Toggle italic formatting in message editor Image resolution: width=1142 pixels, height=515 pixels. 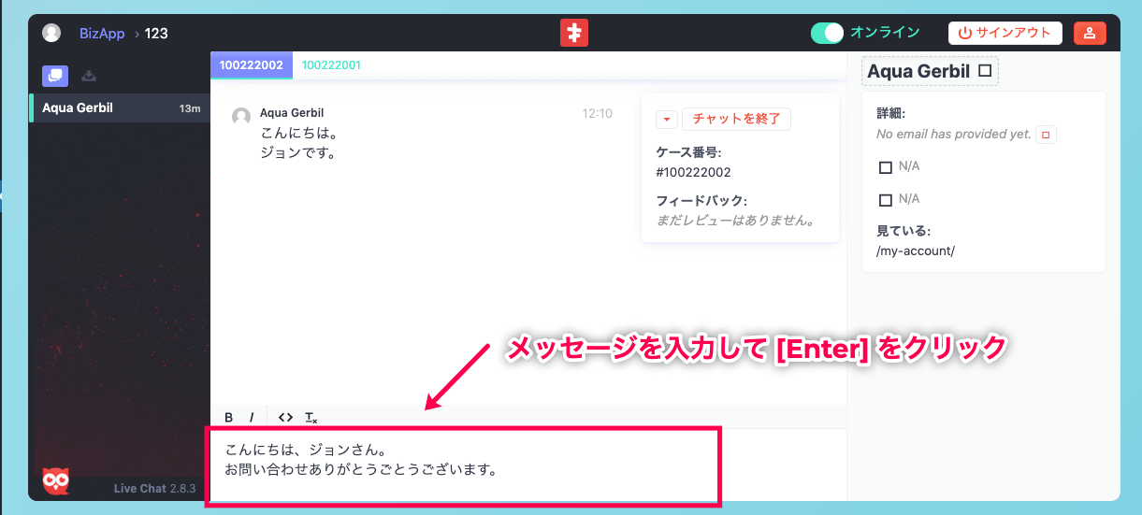[x=252, y=417]
